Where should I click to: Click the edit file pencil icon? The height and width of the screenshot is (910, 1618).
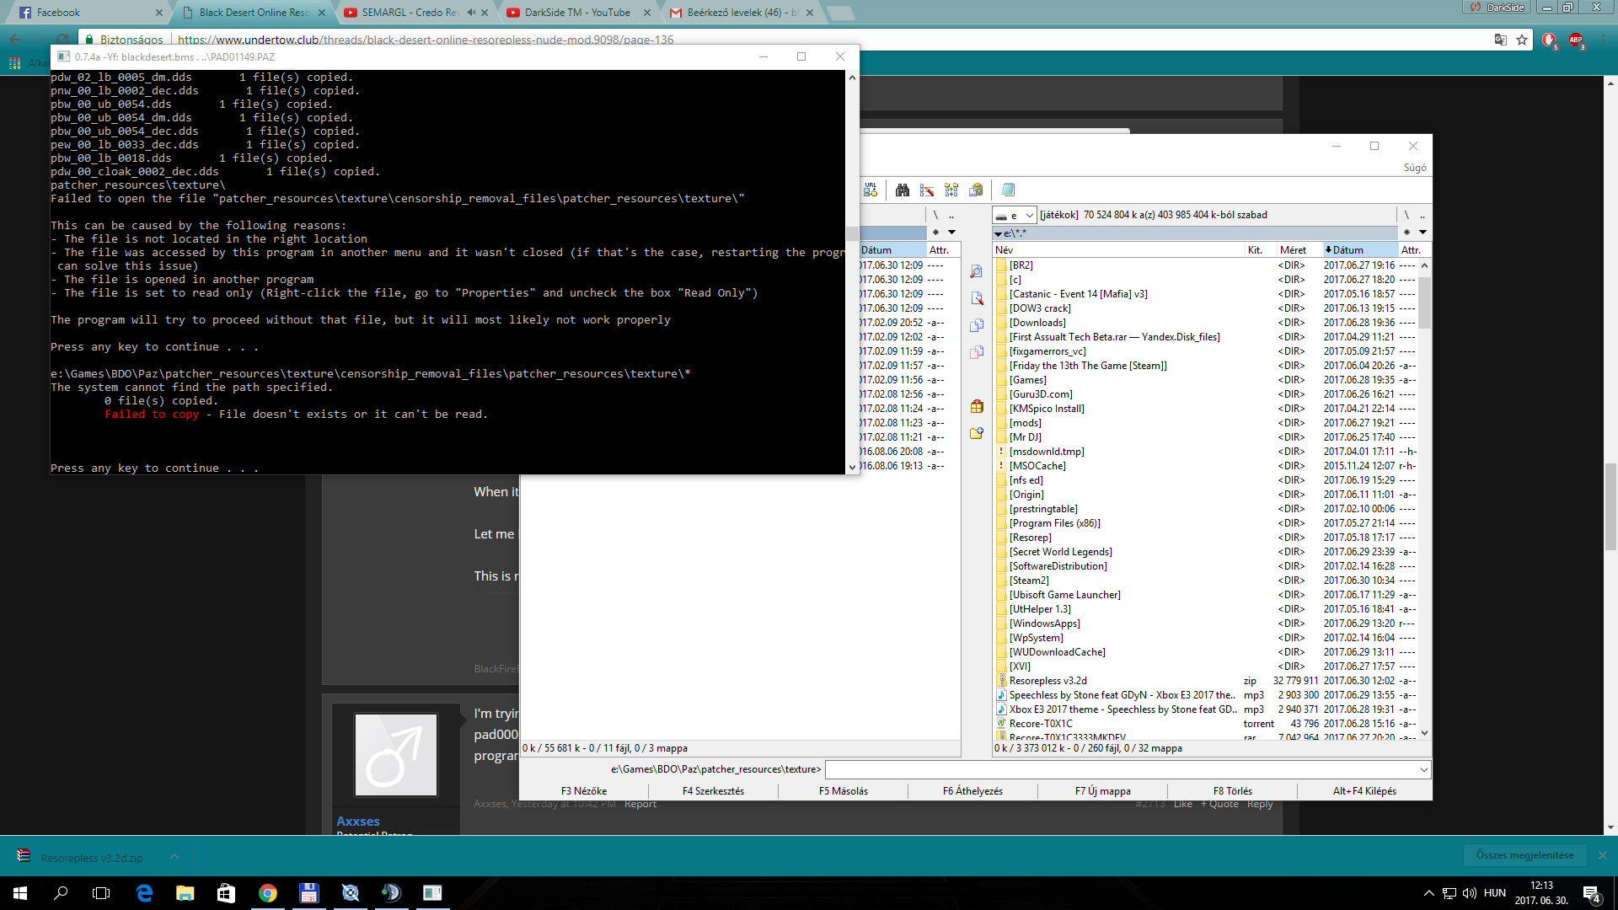tap(977, 298)
